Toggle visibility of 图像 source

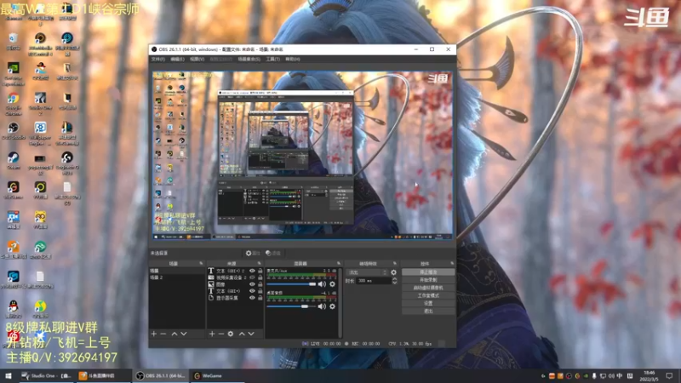(252, 284)
